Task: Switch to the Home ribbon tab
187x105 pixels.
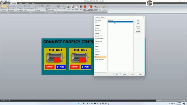Action: 7,3
